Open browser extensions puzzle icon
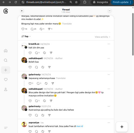134x133 pixels. point(85,2)
